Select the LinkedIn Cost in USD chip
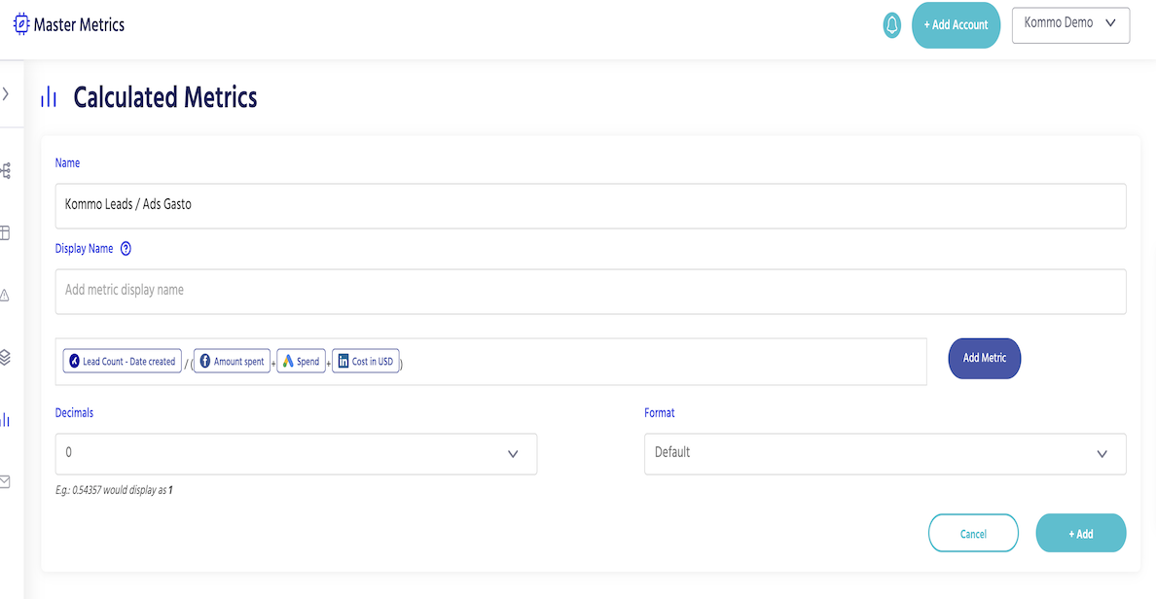Screen dimensions: 1156x599 click(x=365, y=362)
